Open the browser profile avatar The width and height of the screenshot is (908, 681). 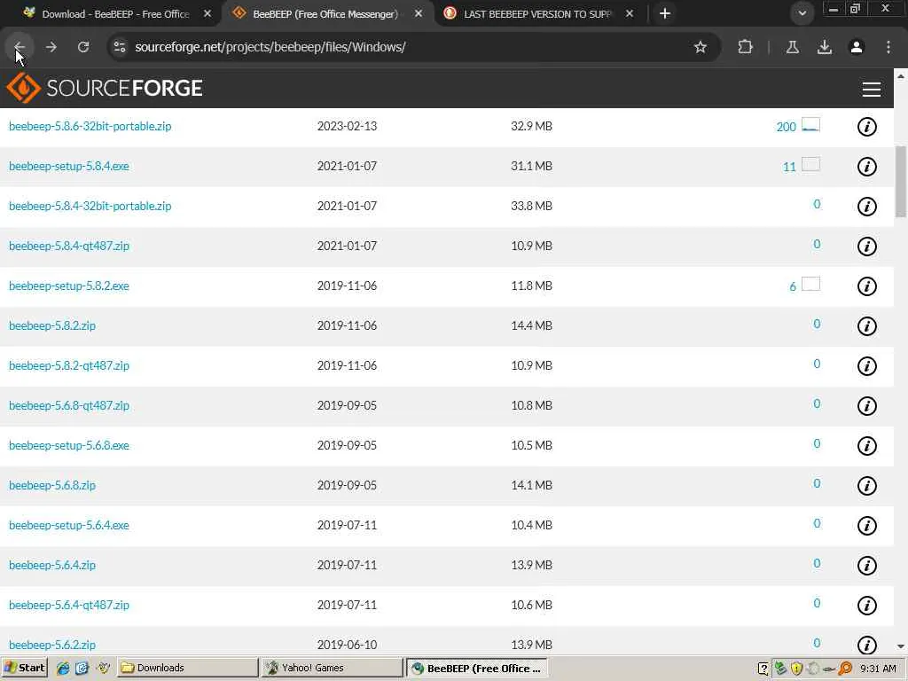click(857, 47)
